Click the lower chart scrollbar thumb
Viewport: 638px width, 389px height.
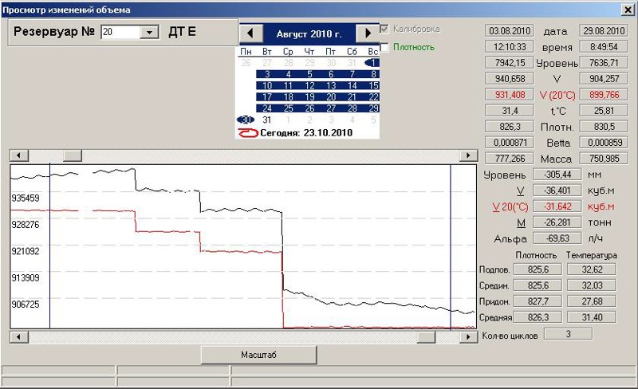(427, 337)
